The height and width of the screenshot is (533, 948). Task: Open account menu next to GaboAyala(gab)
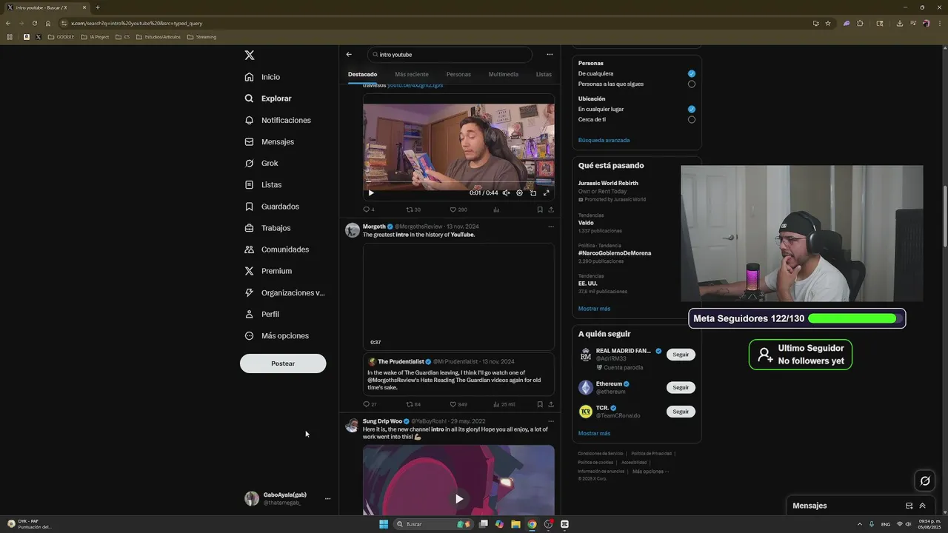click(x=327, y=499)
